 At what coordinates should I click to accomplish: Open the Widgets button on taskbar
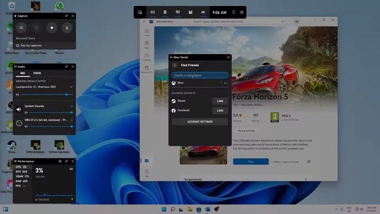[x=5, y=209]
